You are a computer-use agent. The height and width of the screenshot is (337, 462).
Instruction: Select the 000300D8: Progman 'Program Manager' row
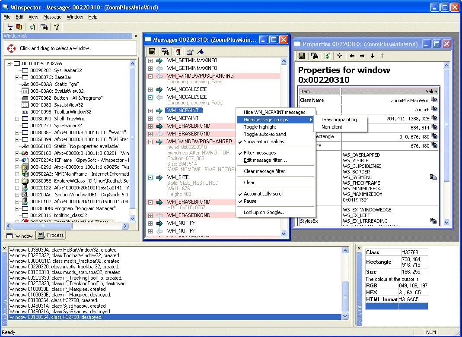tap(69, 208)
